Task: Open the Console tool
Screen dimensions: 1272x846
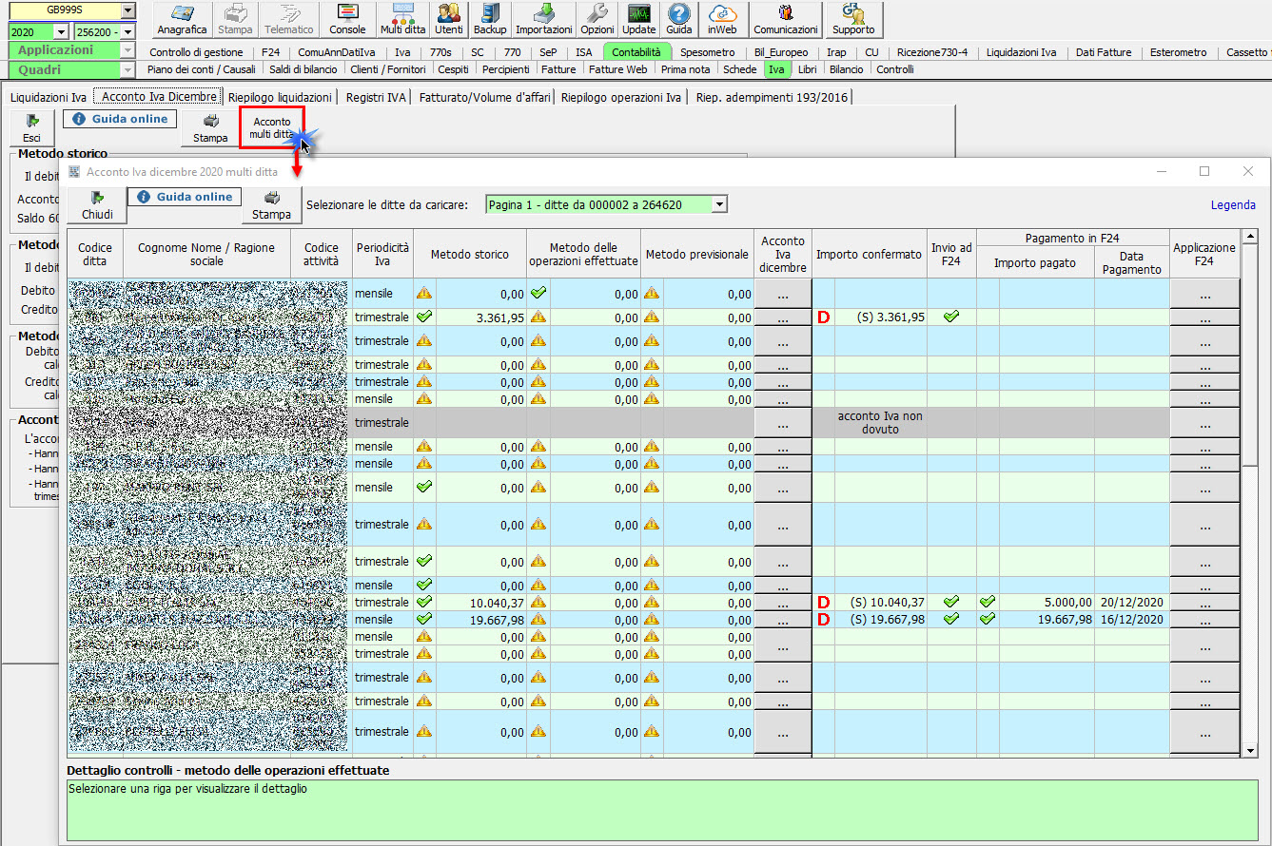Action: pyautogui.click(x=347, y=19)
